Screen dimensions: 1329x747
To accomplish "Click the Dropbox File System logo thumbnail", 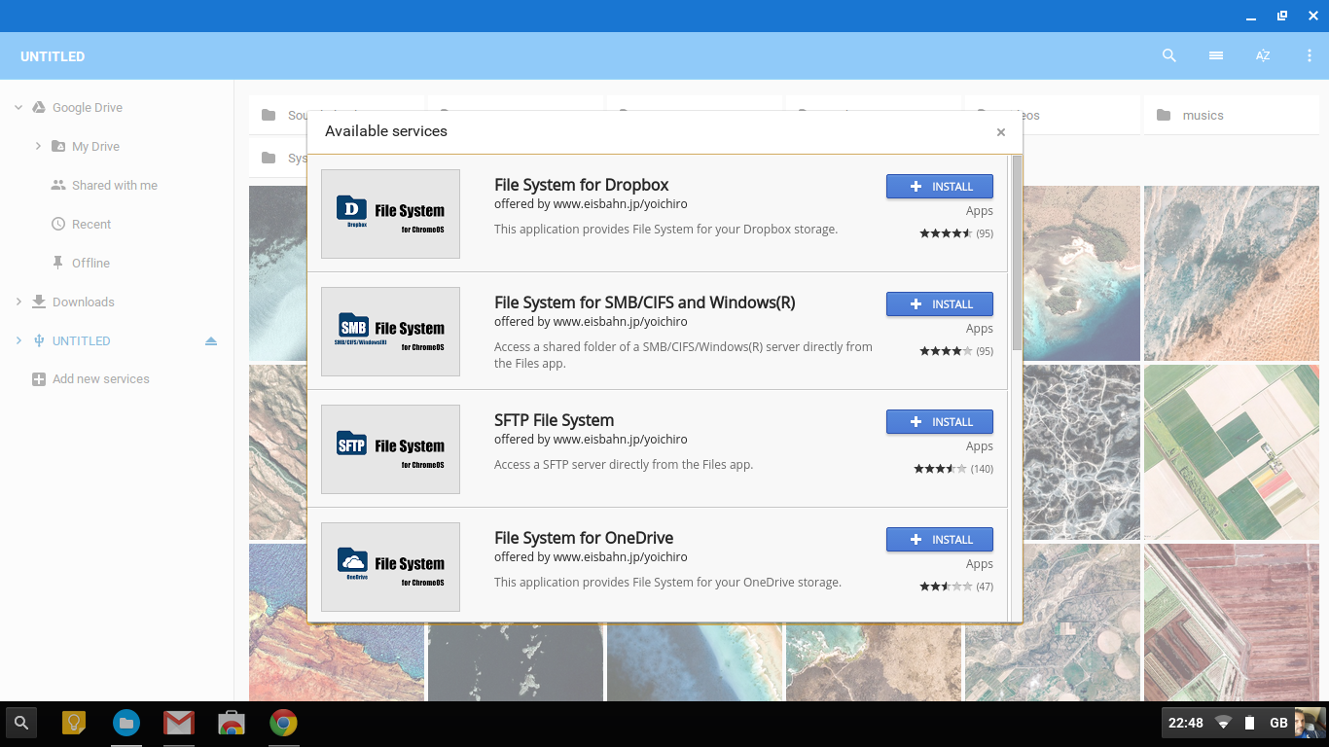I will pyautogui.click(x=390, y=214).
